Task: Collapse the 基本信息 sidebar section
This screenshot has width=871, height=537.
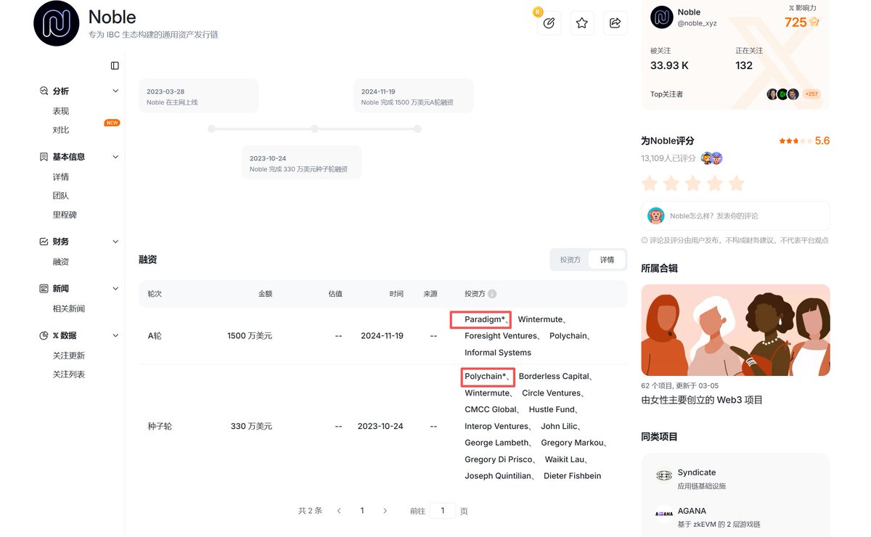Action: point(115,157)
